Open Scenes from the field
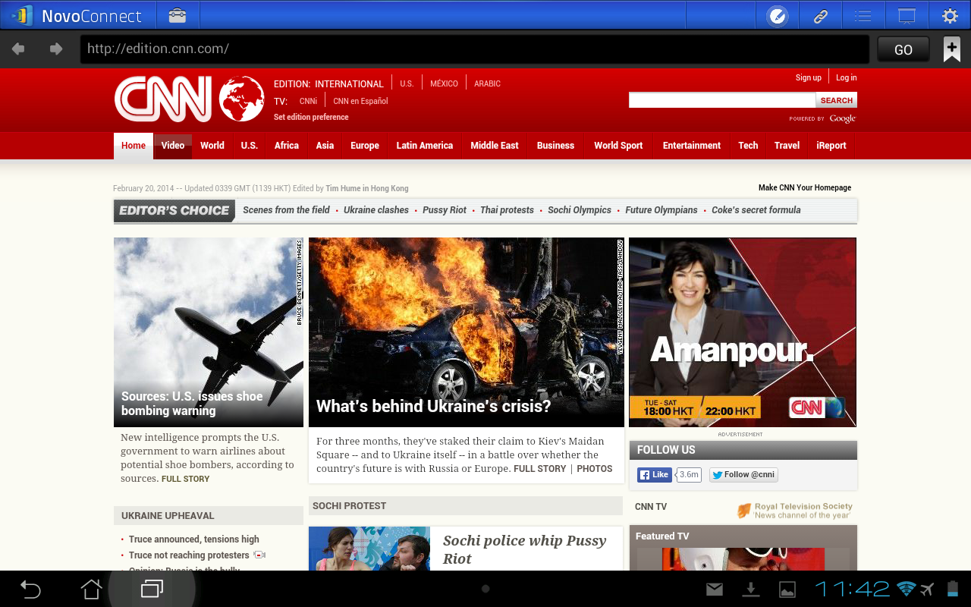Viewport: 971px width, 607px height. click(286, 210)
